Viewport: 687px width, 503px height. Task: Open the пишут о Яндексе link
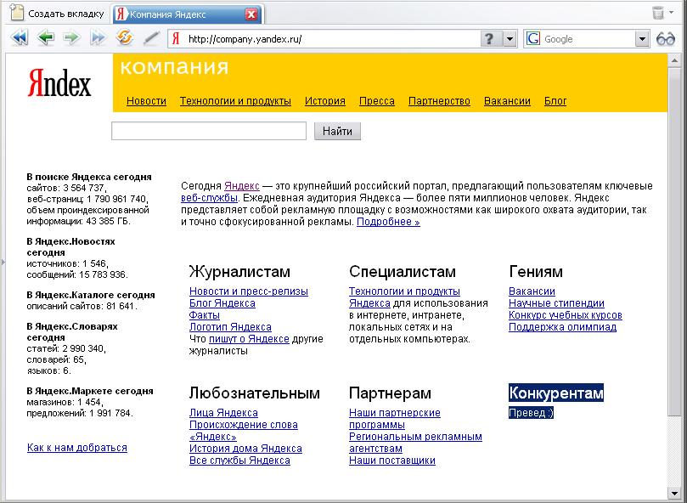(249, 339)
